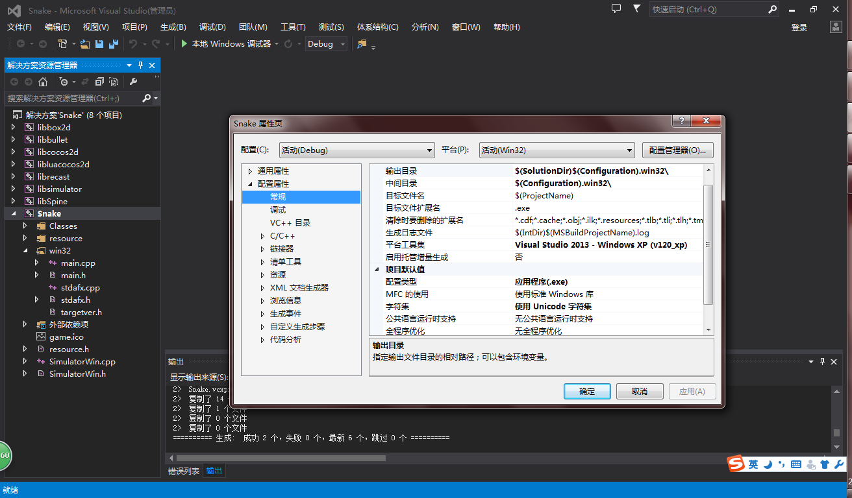The height and width of the screenshot is (498, 852).
Task: Select game.ico in Solution Explorer
Action: [x=66, y=337]
